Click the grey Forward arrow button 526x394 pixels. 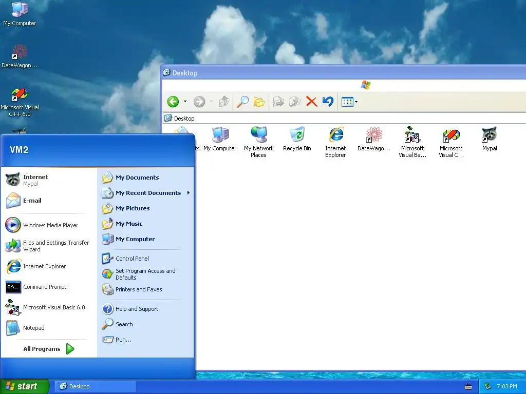pos(199,102)
